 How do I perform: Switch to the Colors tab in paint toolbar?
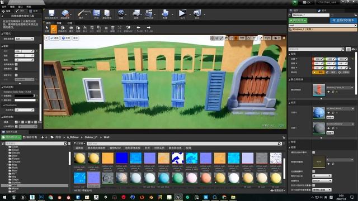pos(49,23)
